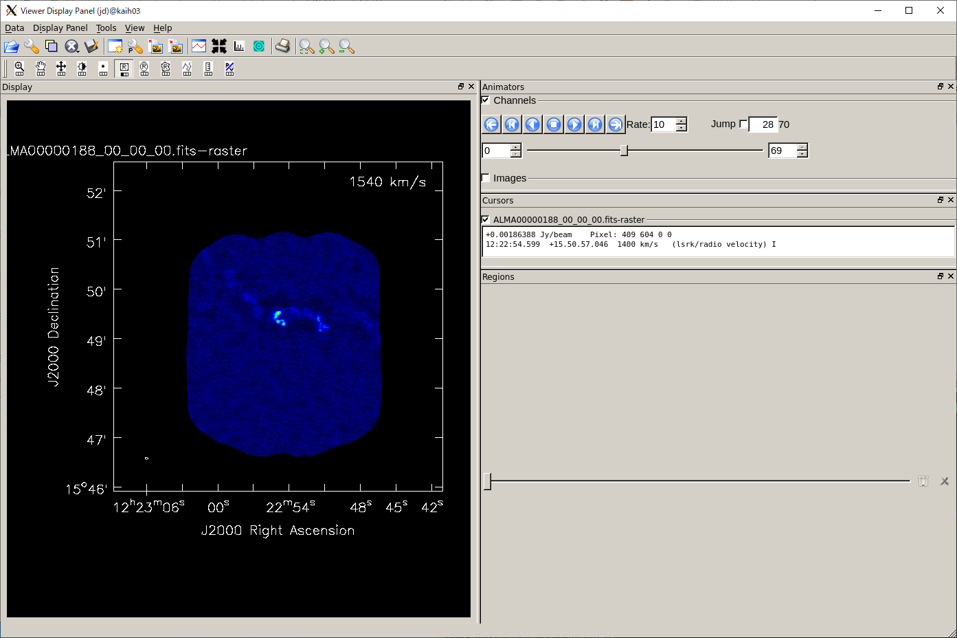Image resolution: width=957 pixels, height=638 pixels.
Task: Click the X icon beside Regions trash
Action: pyautogui.click(x=945, y=481)
